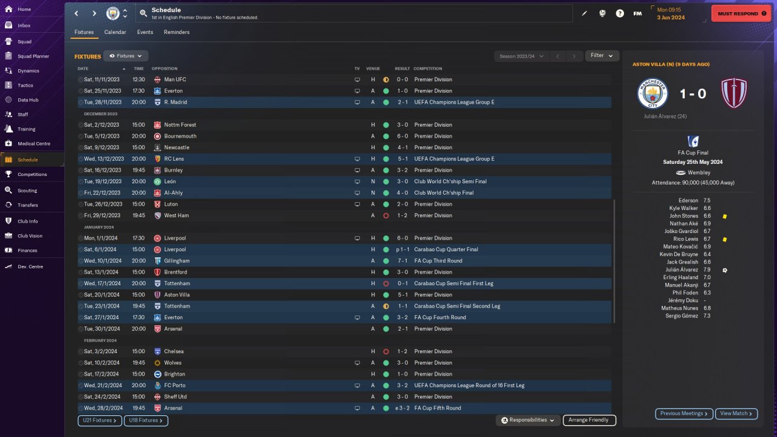Open the Scouting icon in sidebar
Image resolution: width=777 pixels, height=437 pixels.
click(x=8, y=191)
